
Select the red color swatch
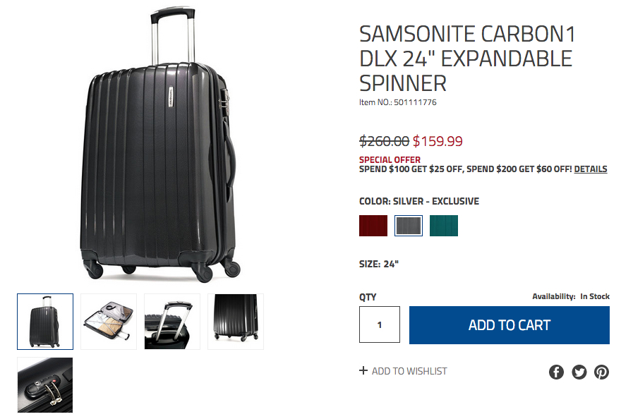coord(373,226)
